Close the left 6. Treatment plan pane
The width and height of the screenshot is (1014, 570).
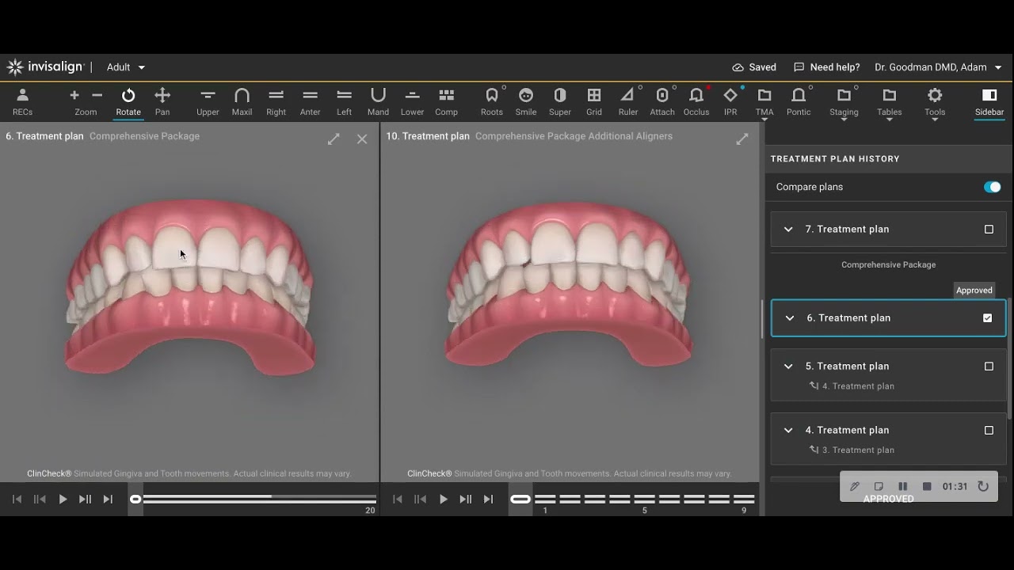362,139
